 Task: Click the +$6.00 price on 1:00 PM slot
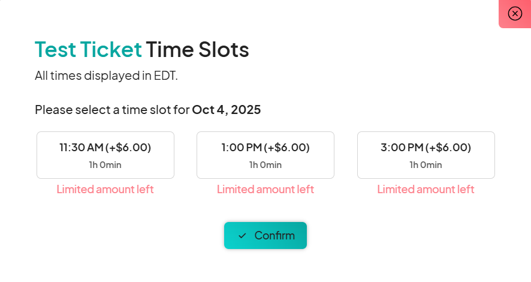(287, 148)
